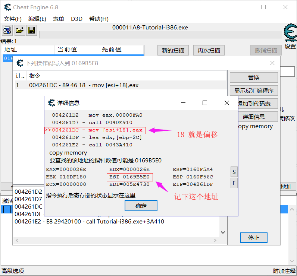Toggle the 激活 checkbox in address list
This screenshot has height=276, width=297.
pyautogui.click(x=7, y=209)
